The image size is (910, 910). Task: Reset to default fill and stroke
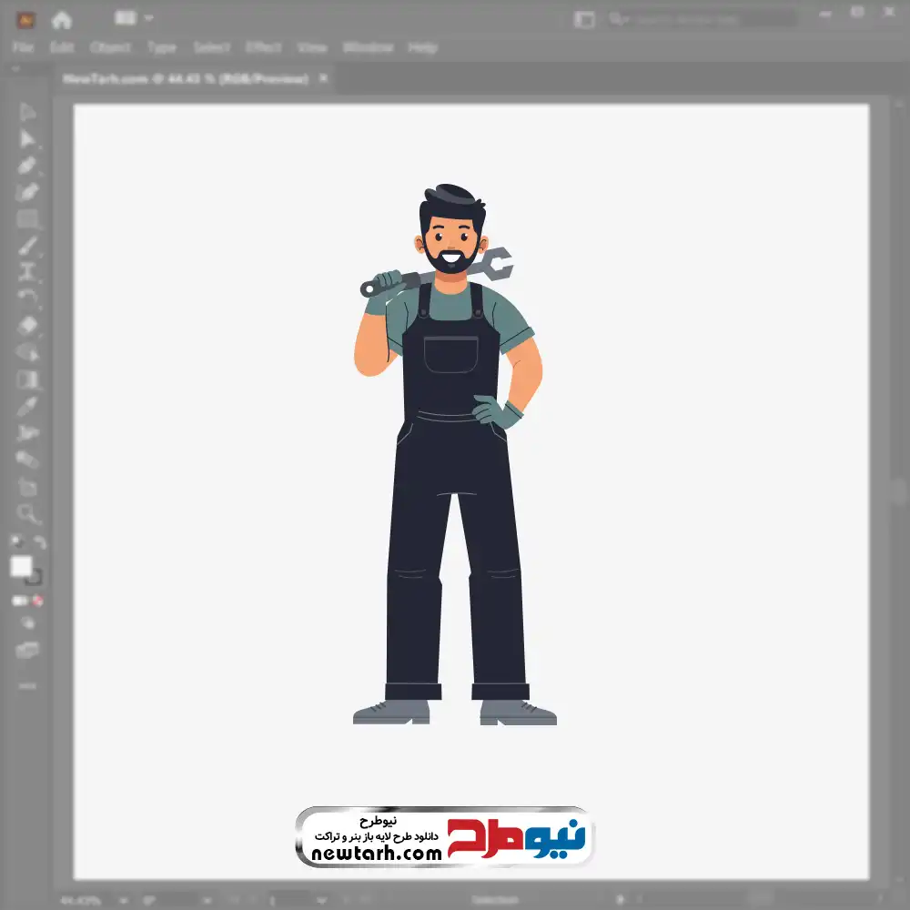(15, 543)
